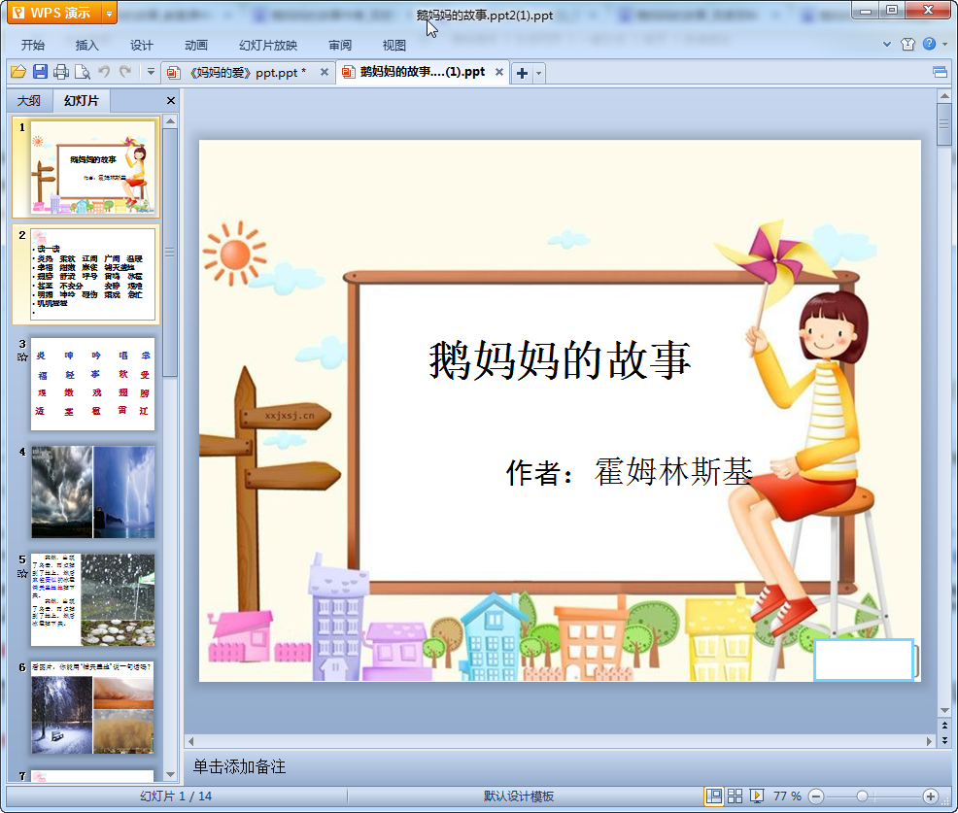
Task: Open the 幻灯片放映 menu tab
Action: point(267,46)
